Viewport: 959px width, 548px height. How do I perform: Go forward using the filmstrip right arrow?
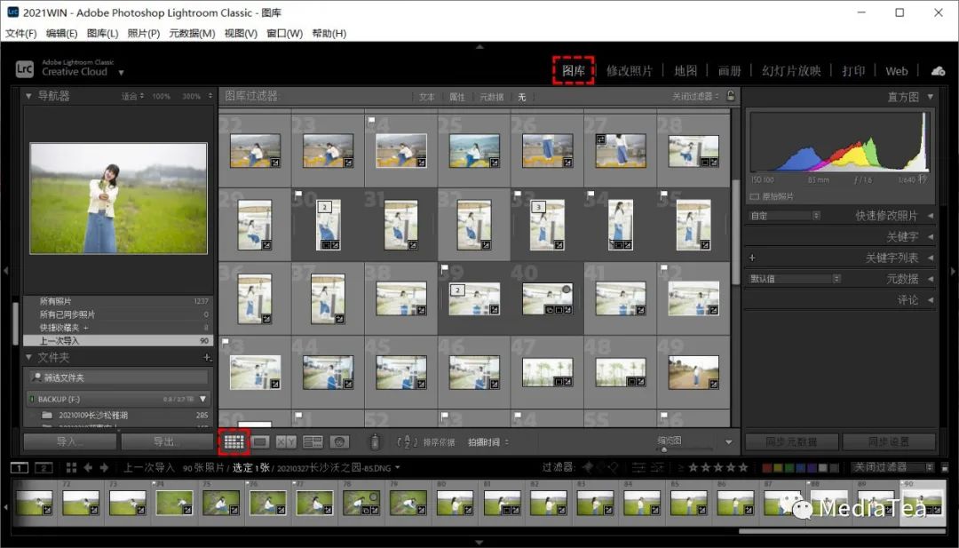[104, 468]
